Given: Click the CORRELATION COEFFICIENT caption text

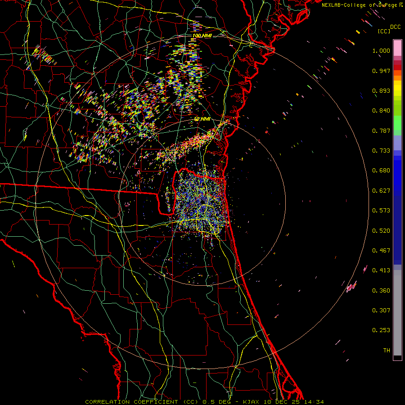Looking at the screenshot, I should [132, 402].
